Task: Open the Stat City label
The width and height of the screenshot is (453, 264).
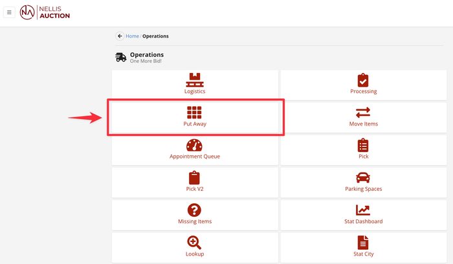Action: [x=364, y=254]
